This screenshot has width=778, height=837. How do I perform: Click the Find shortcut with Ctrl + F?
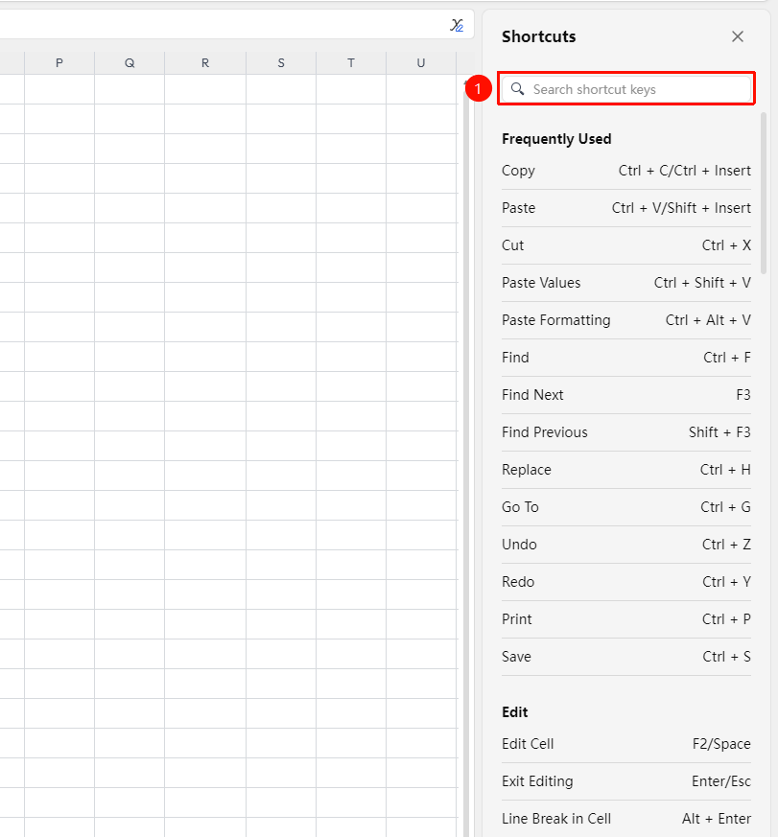point(626,358)
